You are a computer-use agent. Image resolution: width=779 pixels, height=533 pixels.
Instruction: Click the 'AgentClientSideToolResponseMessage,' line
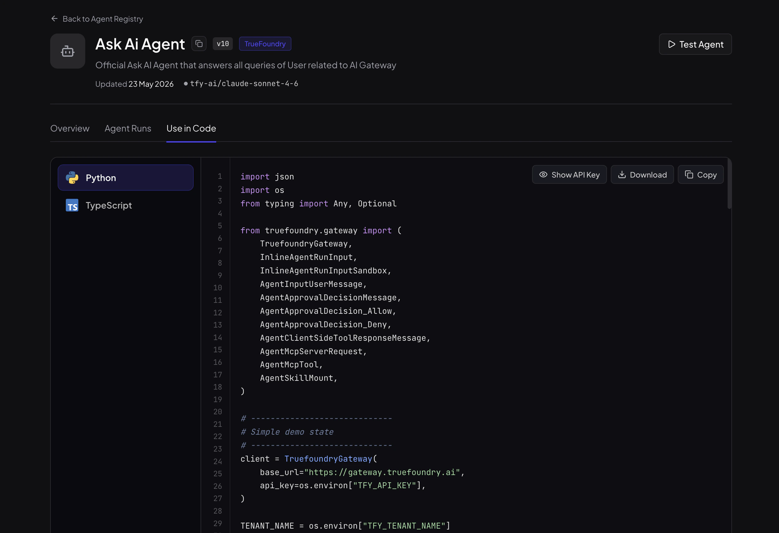345,338
